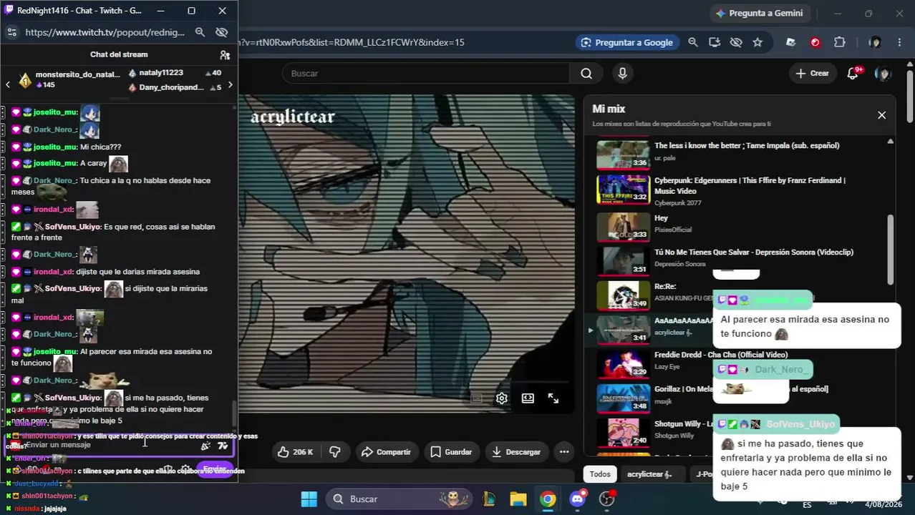The width and height of the screenshot is (915, 515).
Task: Click the YouTube search magnifier button
Action: tap(586, 73)
